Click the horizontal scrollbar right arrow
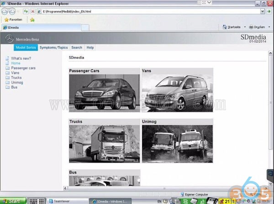The width and height of the screenshot is (274, 204). click(266, 188)
